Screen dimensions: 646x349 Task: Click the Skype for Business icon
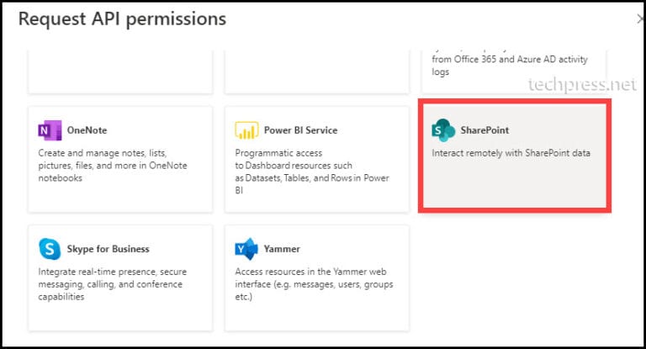[50, 249]
